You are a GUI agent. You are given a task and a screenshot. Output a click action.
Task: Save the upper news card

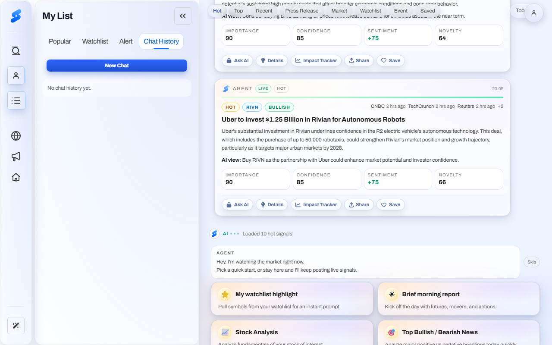click(x=391, y=60)
